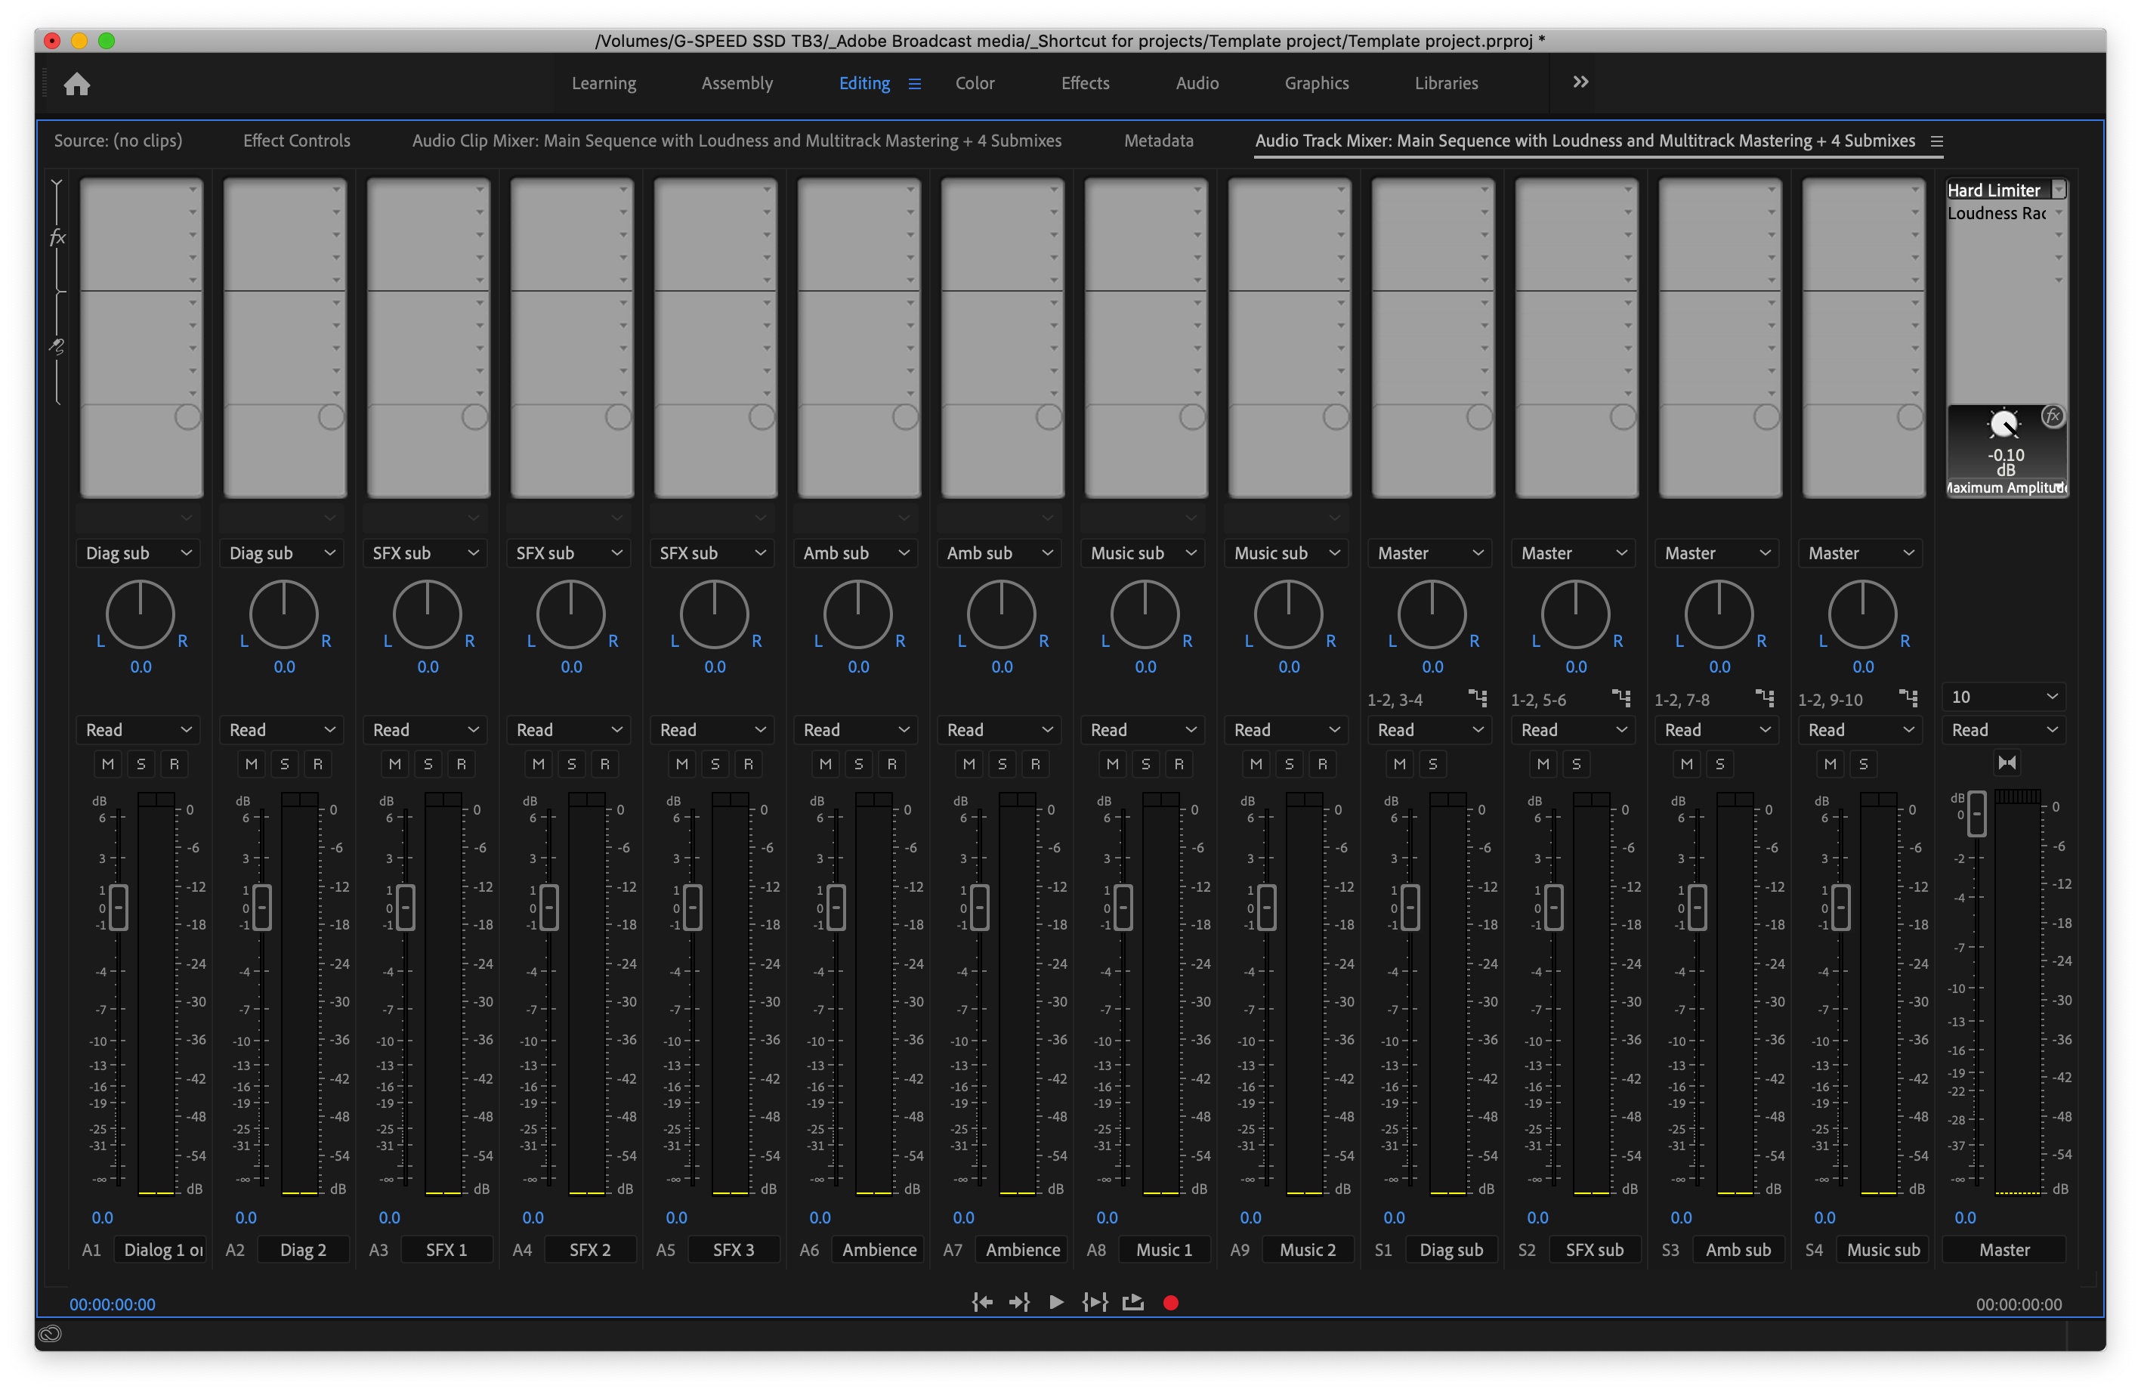Open the Effect Controls panel tab
2141x1392 pixels.
click(296, 141)
